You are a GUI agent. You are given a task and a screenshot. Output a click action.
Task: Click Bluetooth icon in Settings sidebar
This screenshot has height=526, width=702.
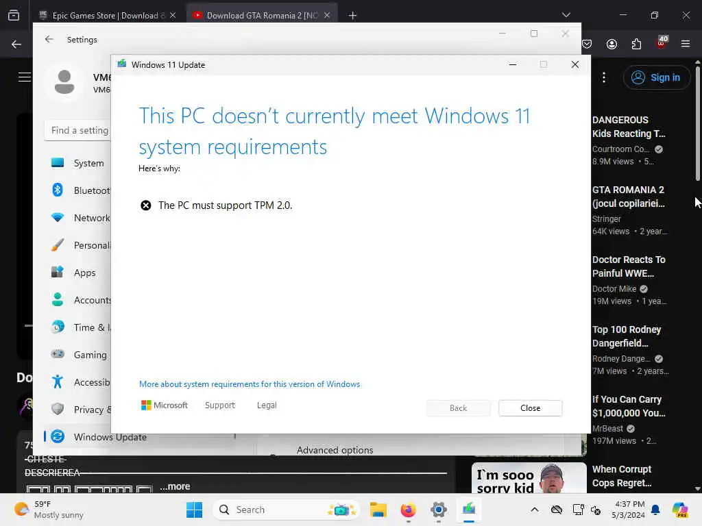point(58,190)
